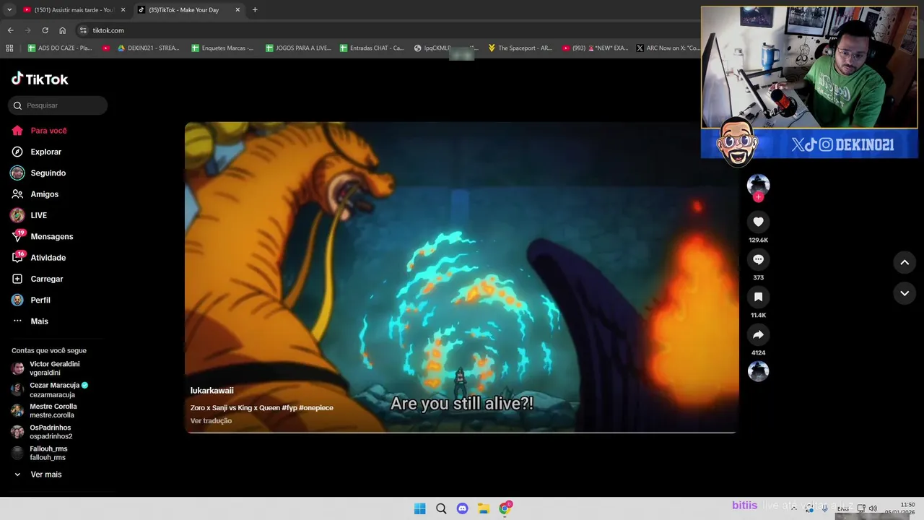This screenshot has height=520, width=924.
Task: Open Discord from the taskbar
Action: click(x=463, y=508)
